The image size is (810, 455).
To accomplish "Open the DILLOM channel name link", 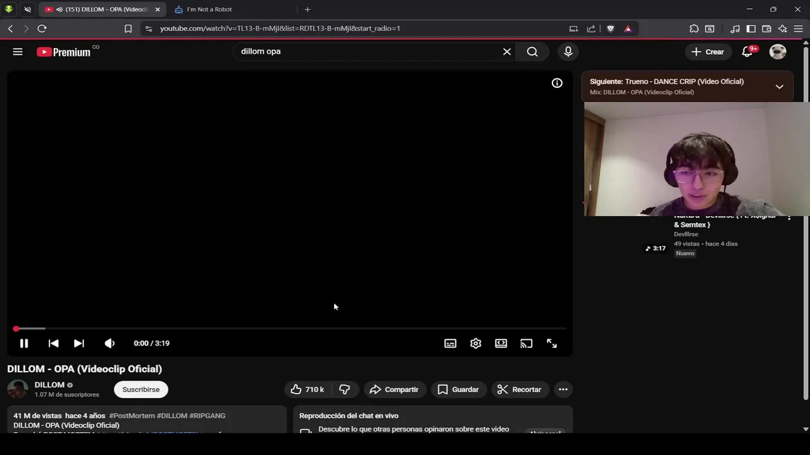I will coord(49,385).
